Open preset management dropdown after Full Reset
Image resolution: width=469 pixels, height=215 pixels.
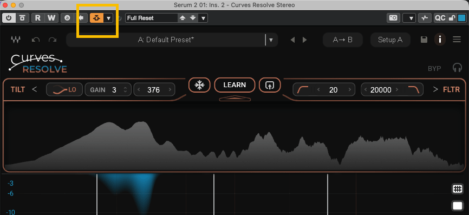click(x=204, y=18)
